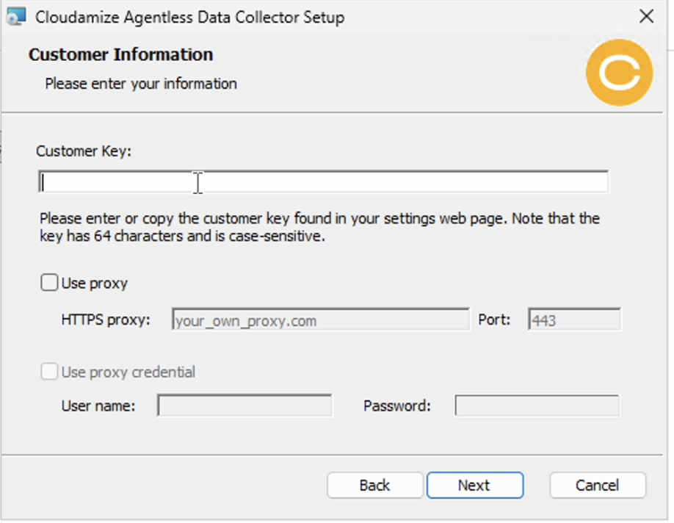Click the 'Cloudamize Agentless Data Collector Setup' title
This screenshot has height=523, width=674.
[x=190, y=17]
